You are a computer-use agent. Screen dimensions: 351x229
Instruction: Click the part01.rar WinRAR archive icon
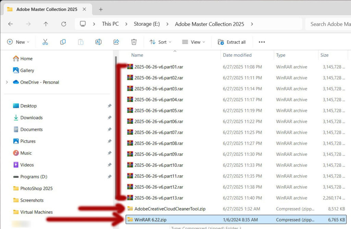(x=130, y=67)
